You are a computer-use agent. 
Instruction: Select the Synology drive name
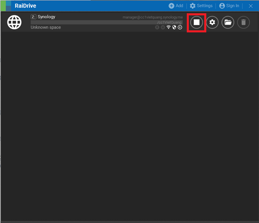[46, 17]
